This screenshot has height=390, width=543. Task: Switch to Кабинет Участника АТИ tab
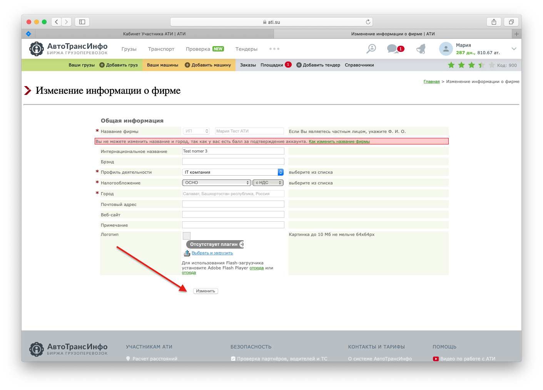(x=154, y=34)
